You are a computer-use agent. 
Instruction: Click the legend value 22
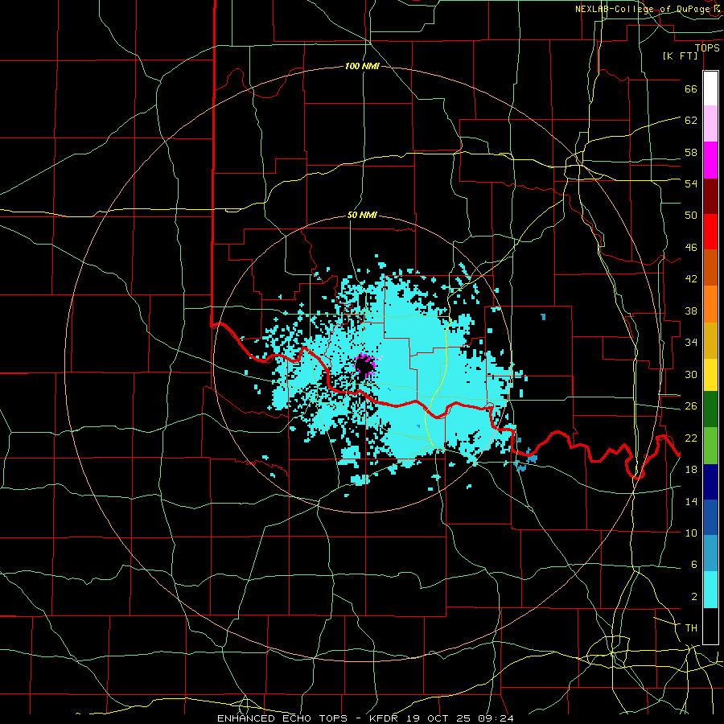coord(691,438)
